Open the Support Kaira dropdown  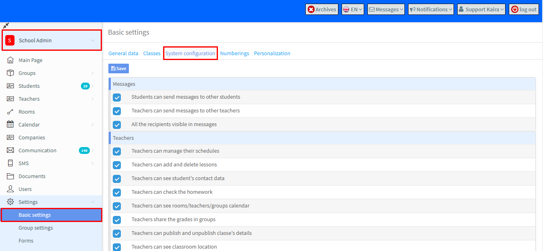point(481,9)
